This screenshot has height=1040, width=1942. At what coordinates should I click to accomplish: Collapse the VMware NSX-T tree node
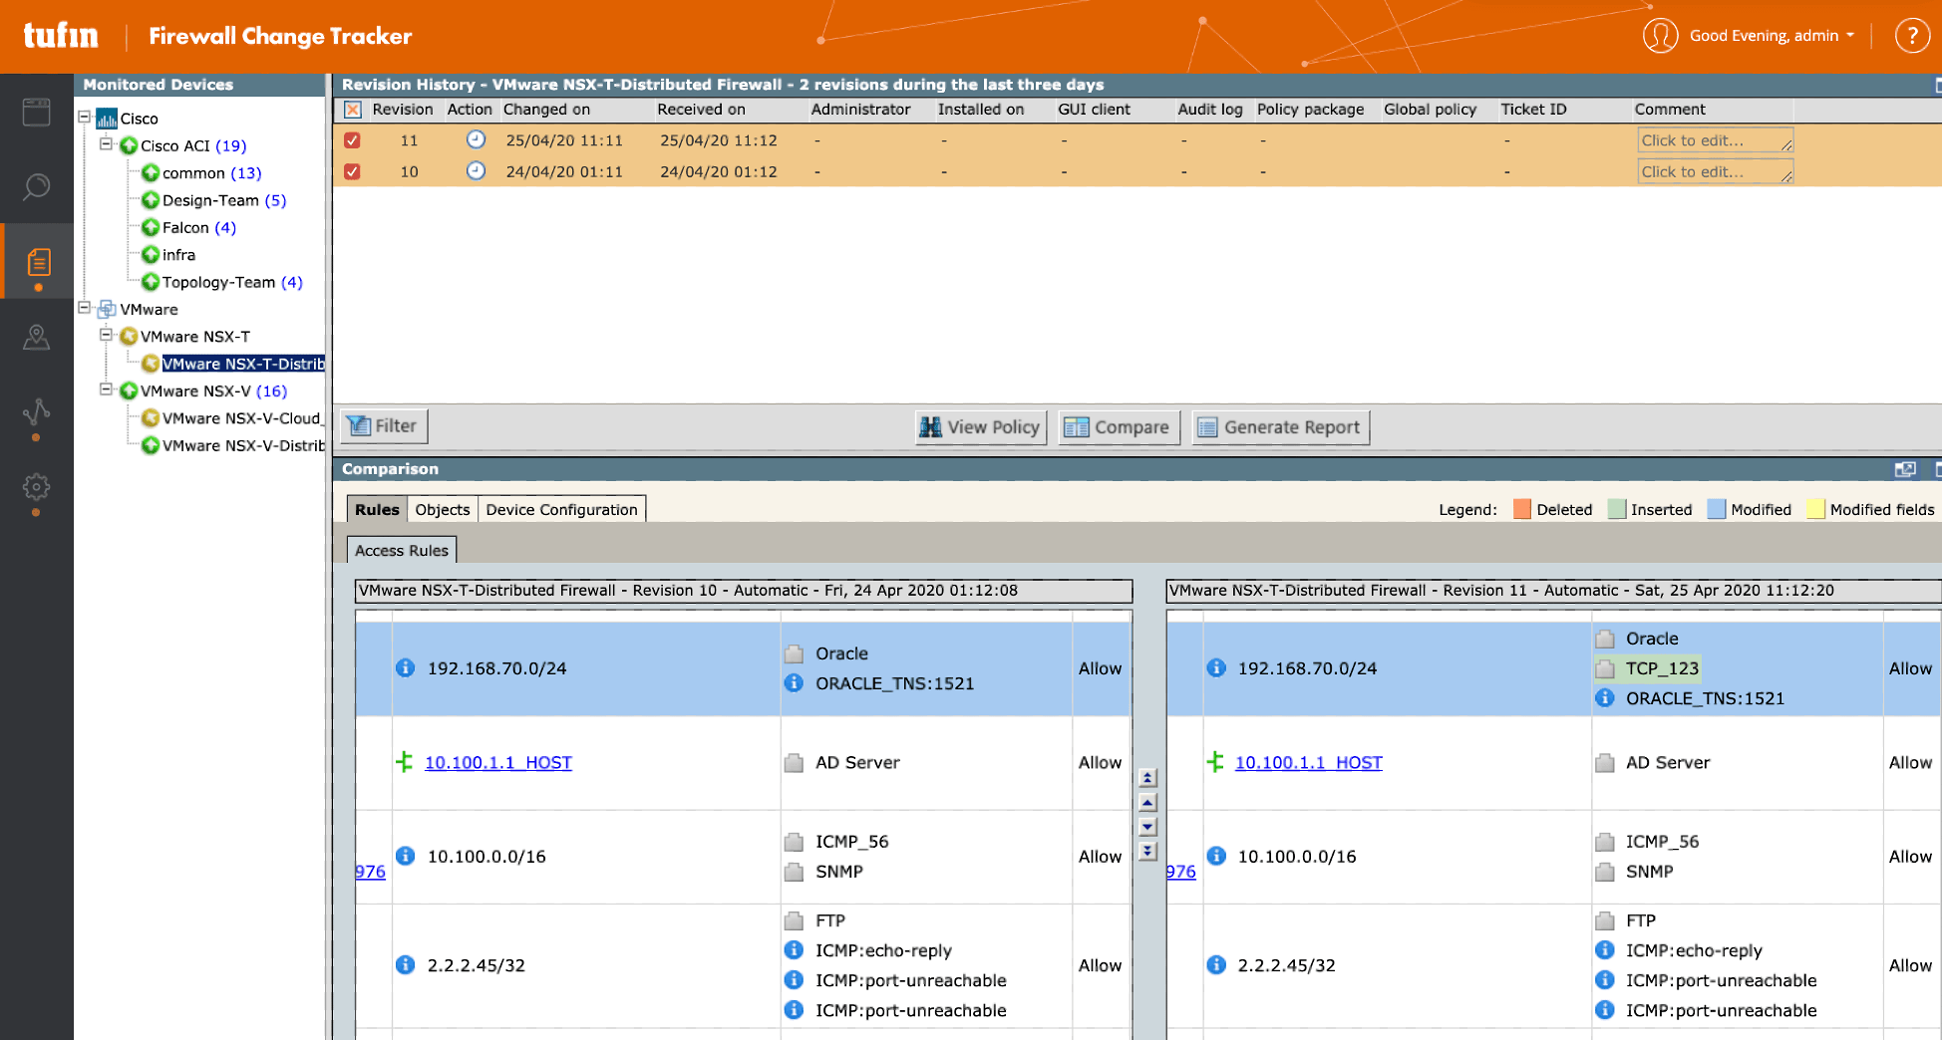[106, 335]
